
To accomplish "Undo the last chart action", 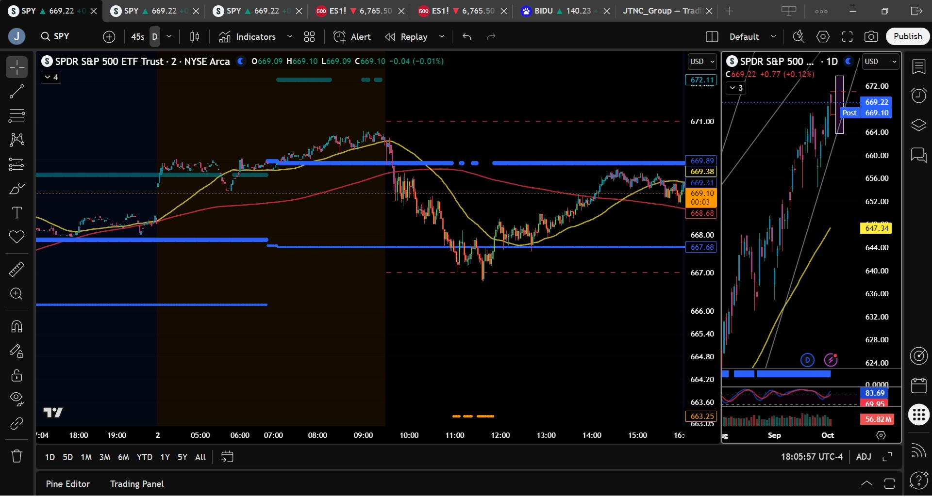I will pyautogui.click(x=467, y=36).
